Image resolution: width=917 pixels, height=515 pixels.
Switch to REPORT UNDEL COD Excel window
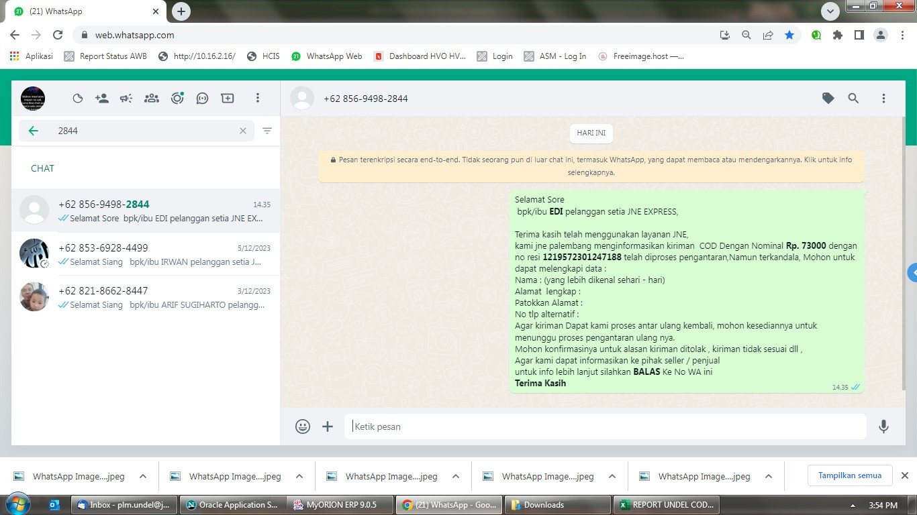(667, 505)
